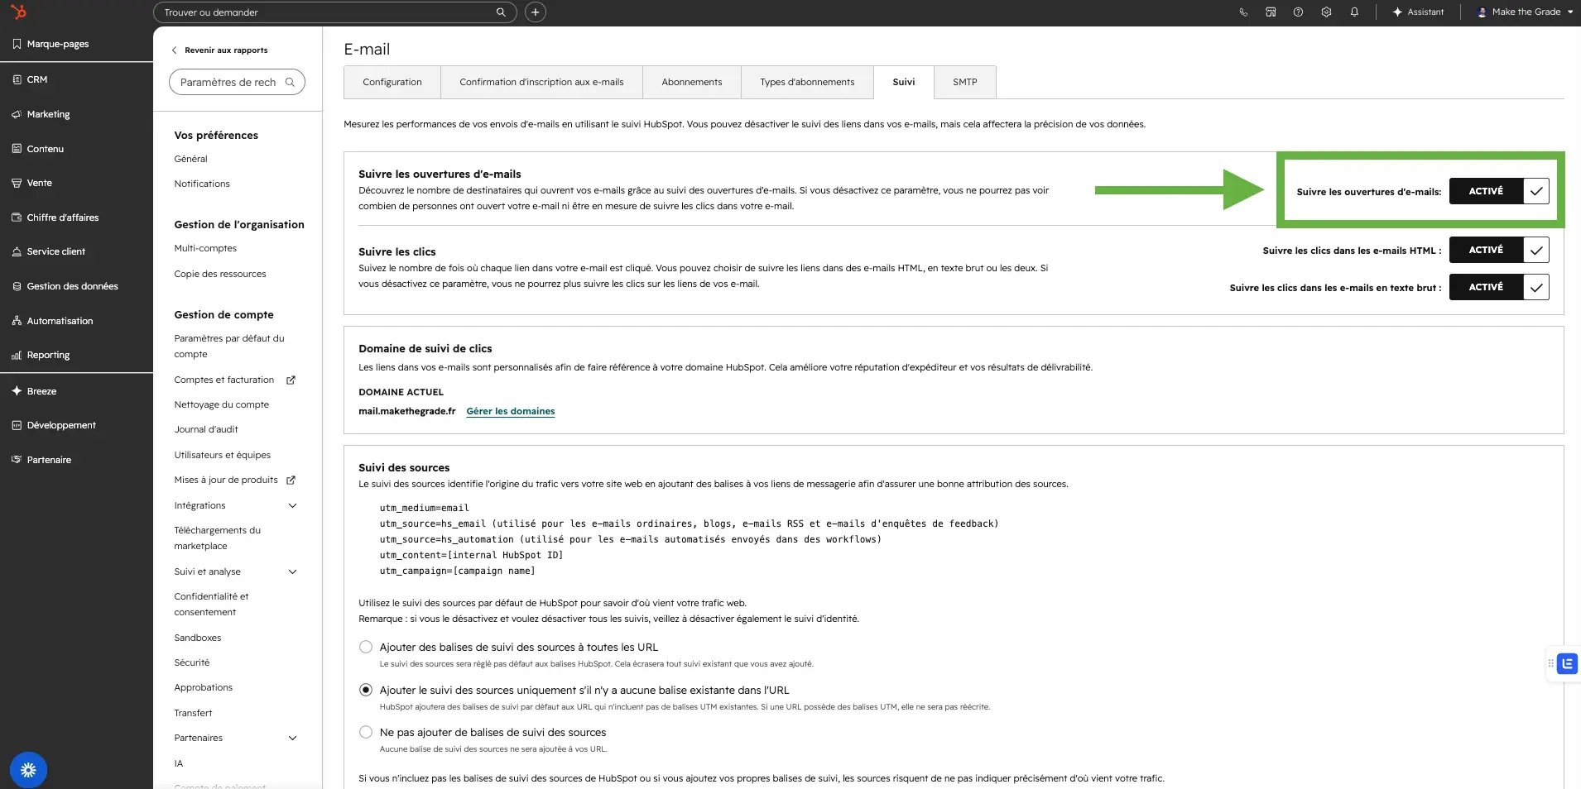This screenshot has width=1581, height=789.
Task: Open Général preferences
Action: pos(190,159)
